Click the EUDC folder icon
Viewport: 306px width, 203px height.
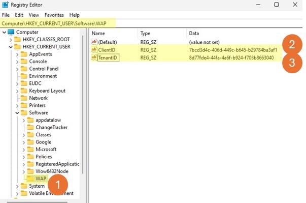(x=24, y=83)
